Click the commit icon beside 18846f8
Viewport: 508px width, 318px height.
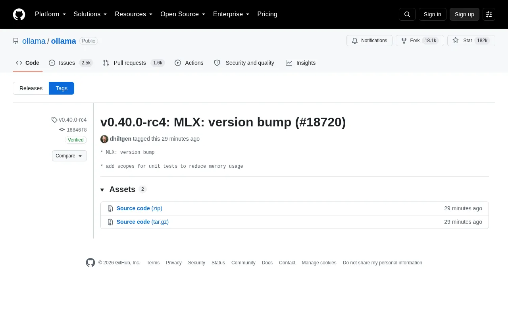coord(62,130)
